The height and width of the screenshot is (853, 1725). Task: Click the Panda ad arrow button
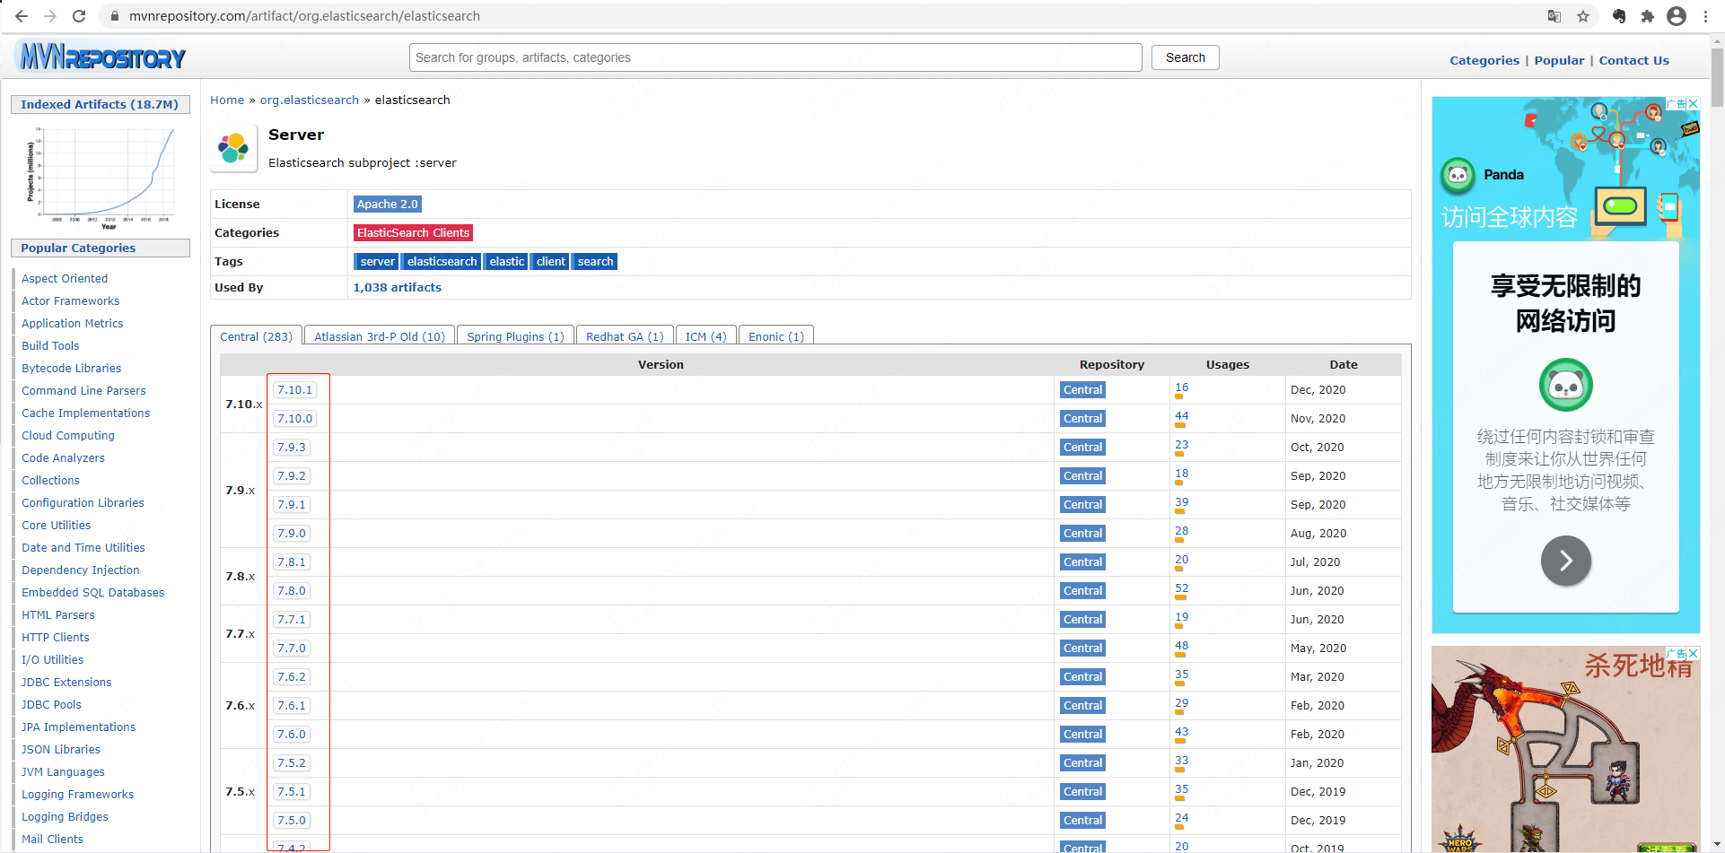point(1565,561)
